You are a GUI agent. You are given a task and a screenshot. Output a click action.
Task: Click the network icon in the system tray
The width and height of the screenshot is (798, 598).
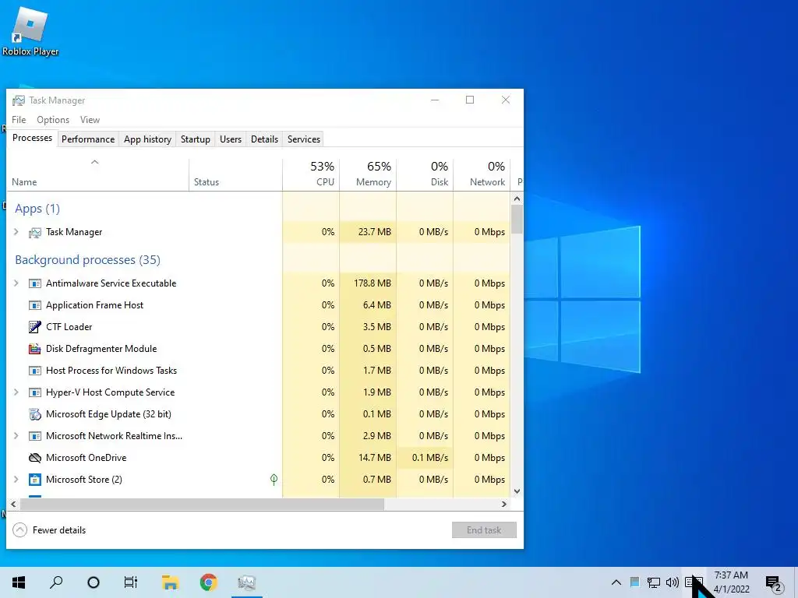tap(654, 582)
